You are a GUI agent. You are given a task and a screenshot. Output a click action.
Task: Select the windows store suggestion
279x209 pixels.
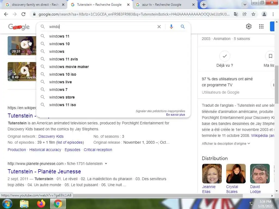click(113, 97)
